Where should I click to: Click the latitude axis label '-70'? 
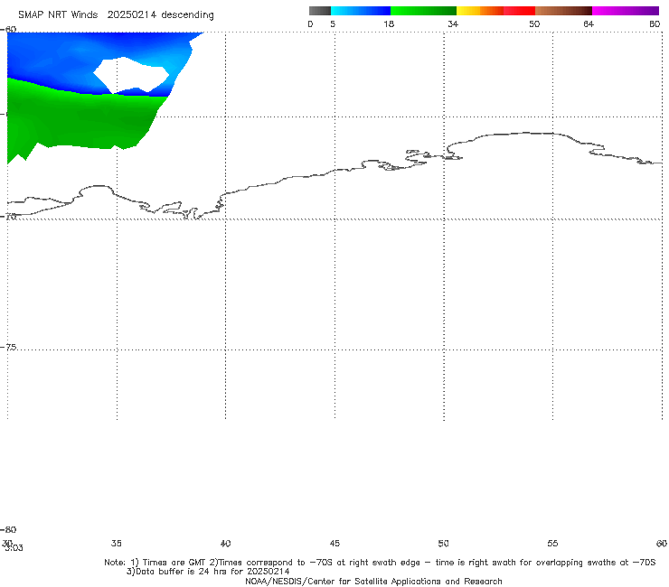pyautogui.click(x=8, y=216)
